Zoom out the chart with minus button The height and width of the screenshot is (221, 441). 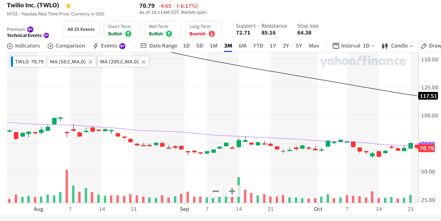(216, 191)
